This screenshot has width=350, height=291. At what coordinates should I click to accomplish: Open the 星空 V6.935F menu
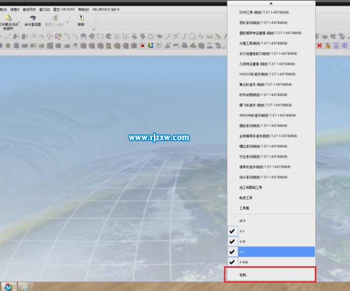[x=64, y=9]
